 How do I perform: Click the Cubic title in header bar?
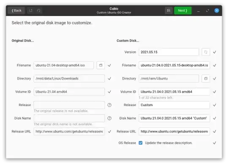click(114, 9)
